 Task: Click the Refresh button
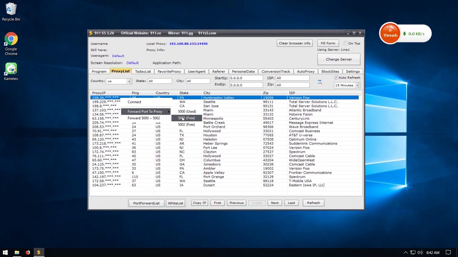coord(313,203)
